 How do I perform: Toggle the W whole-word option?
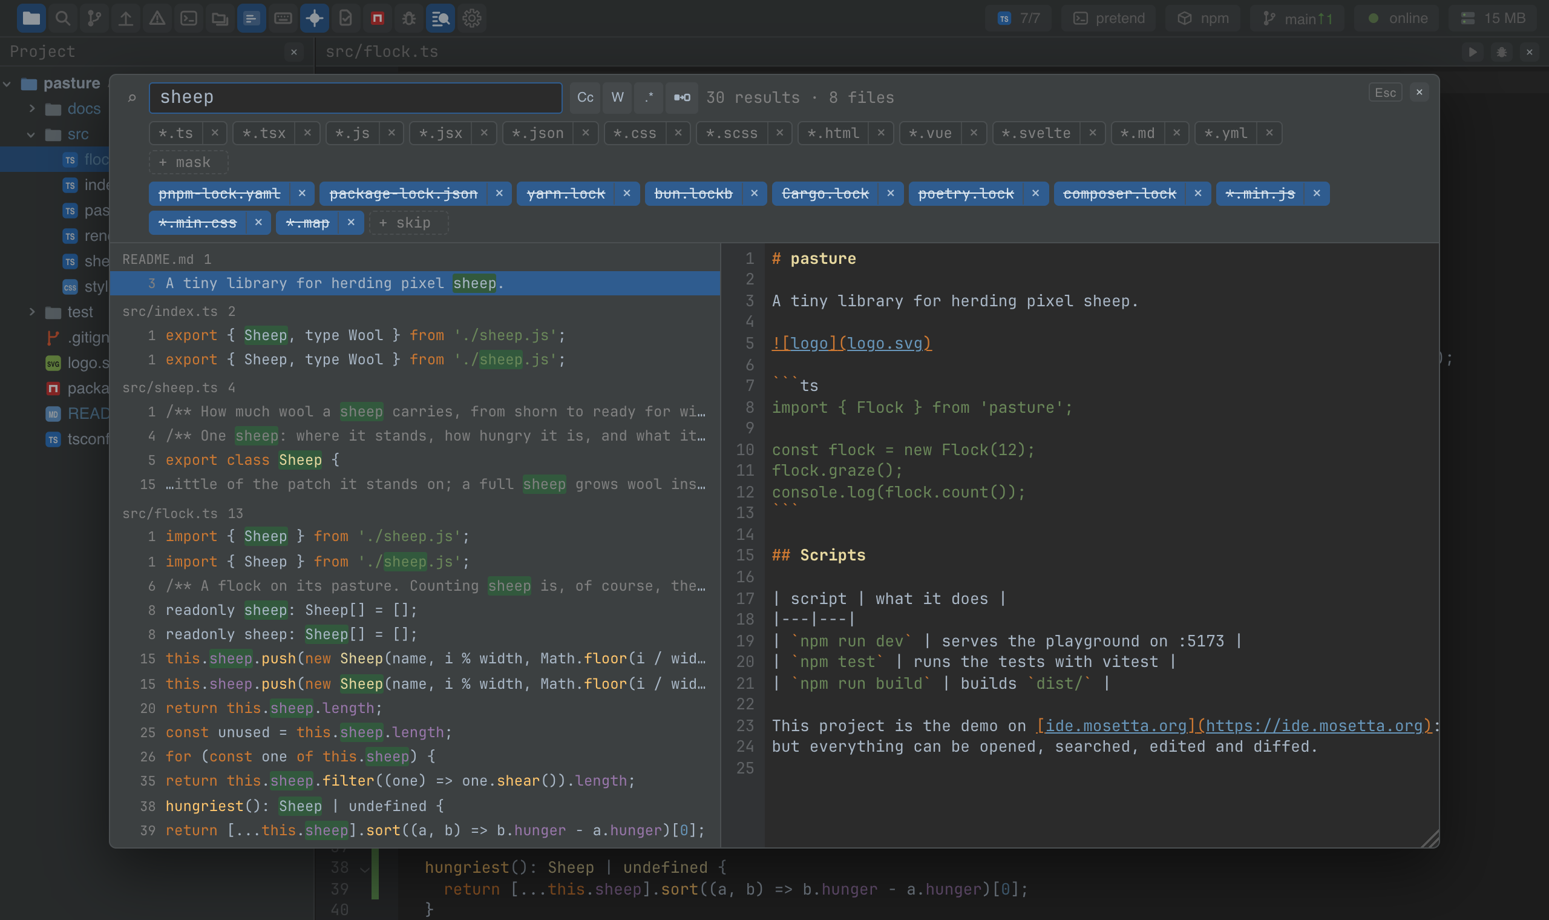coord(618,97)
